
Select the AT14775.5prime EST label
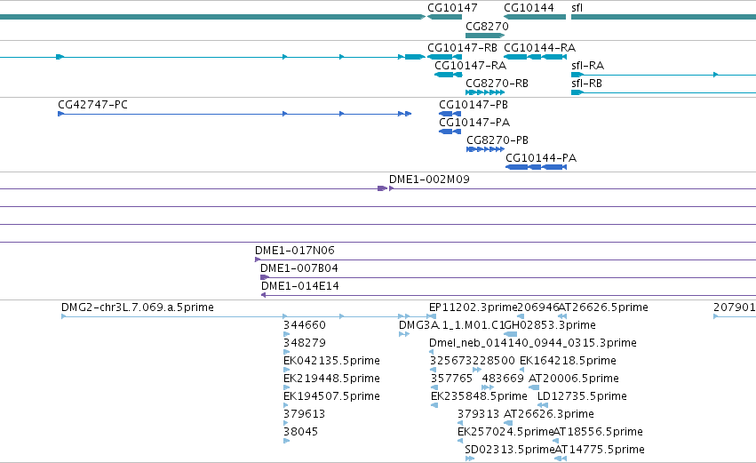(600, 450)
